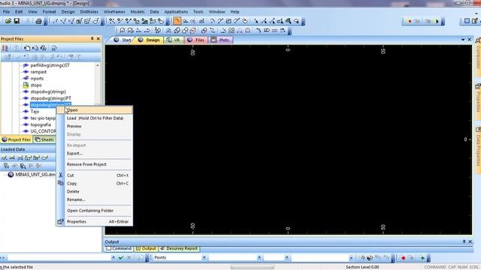Select stopodwg(strings) in project tree
The image size is (481, 270).
48,91
